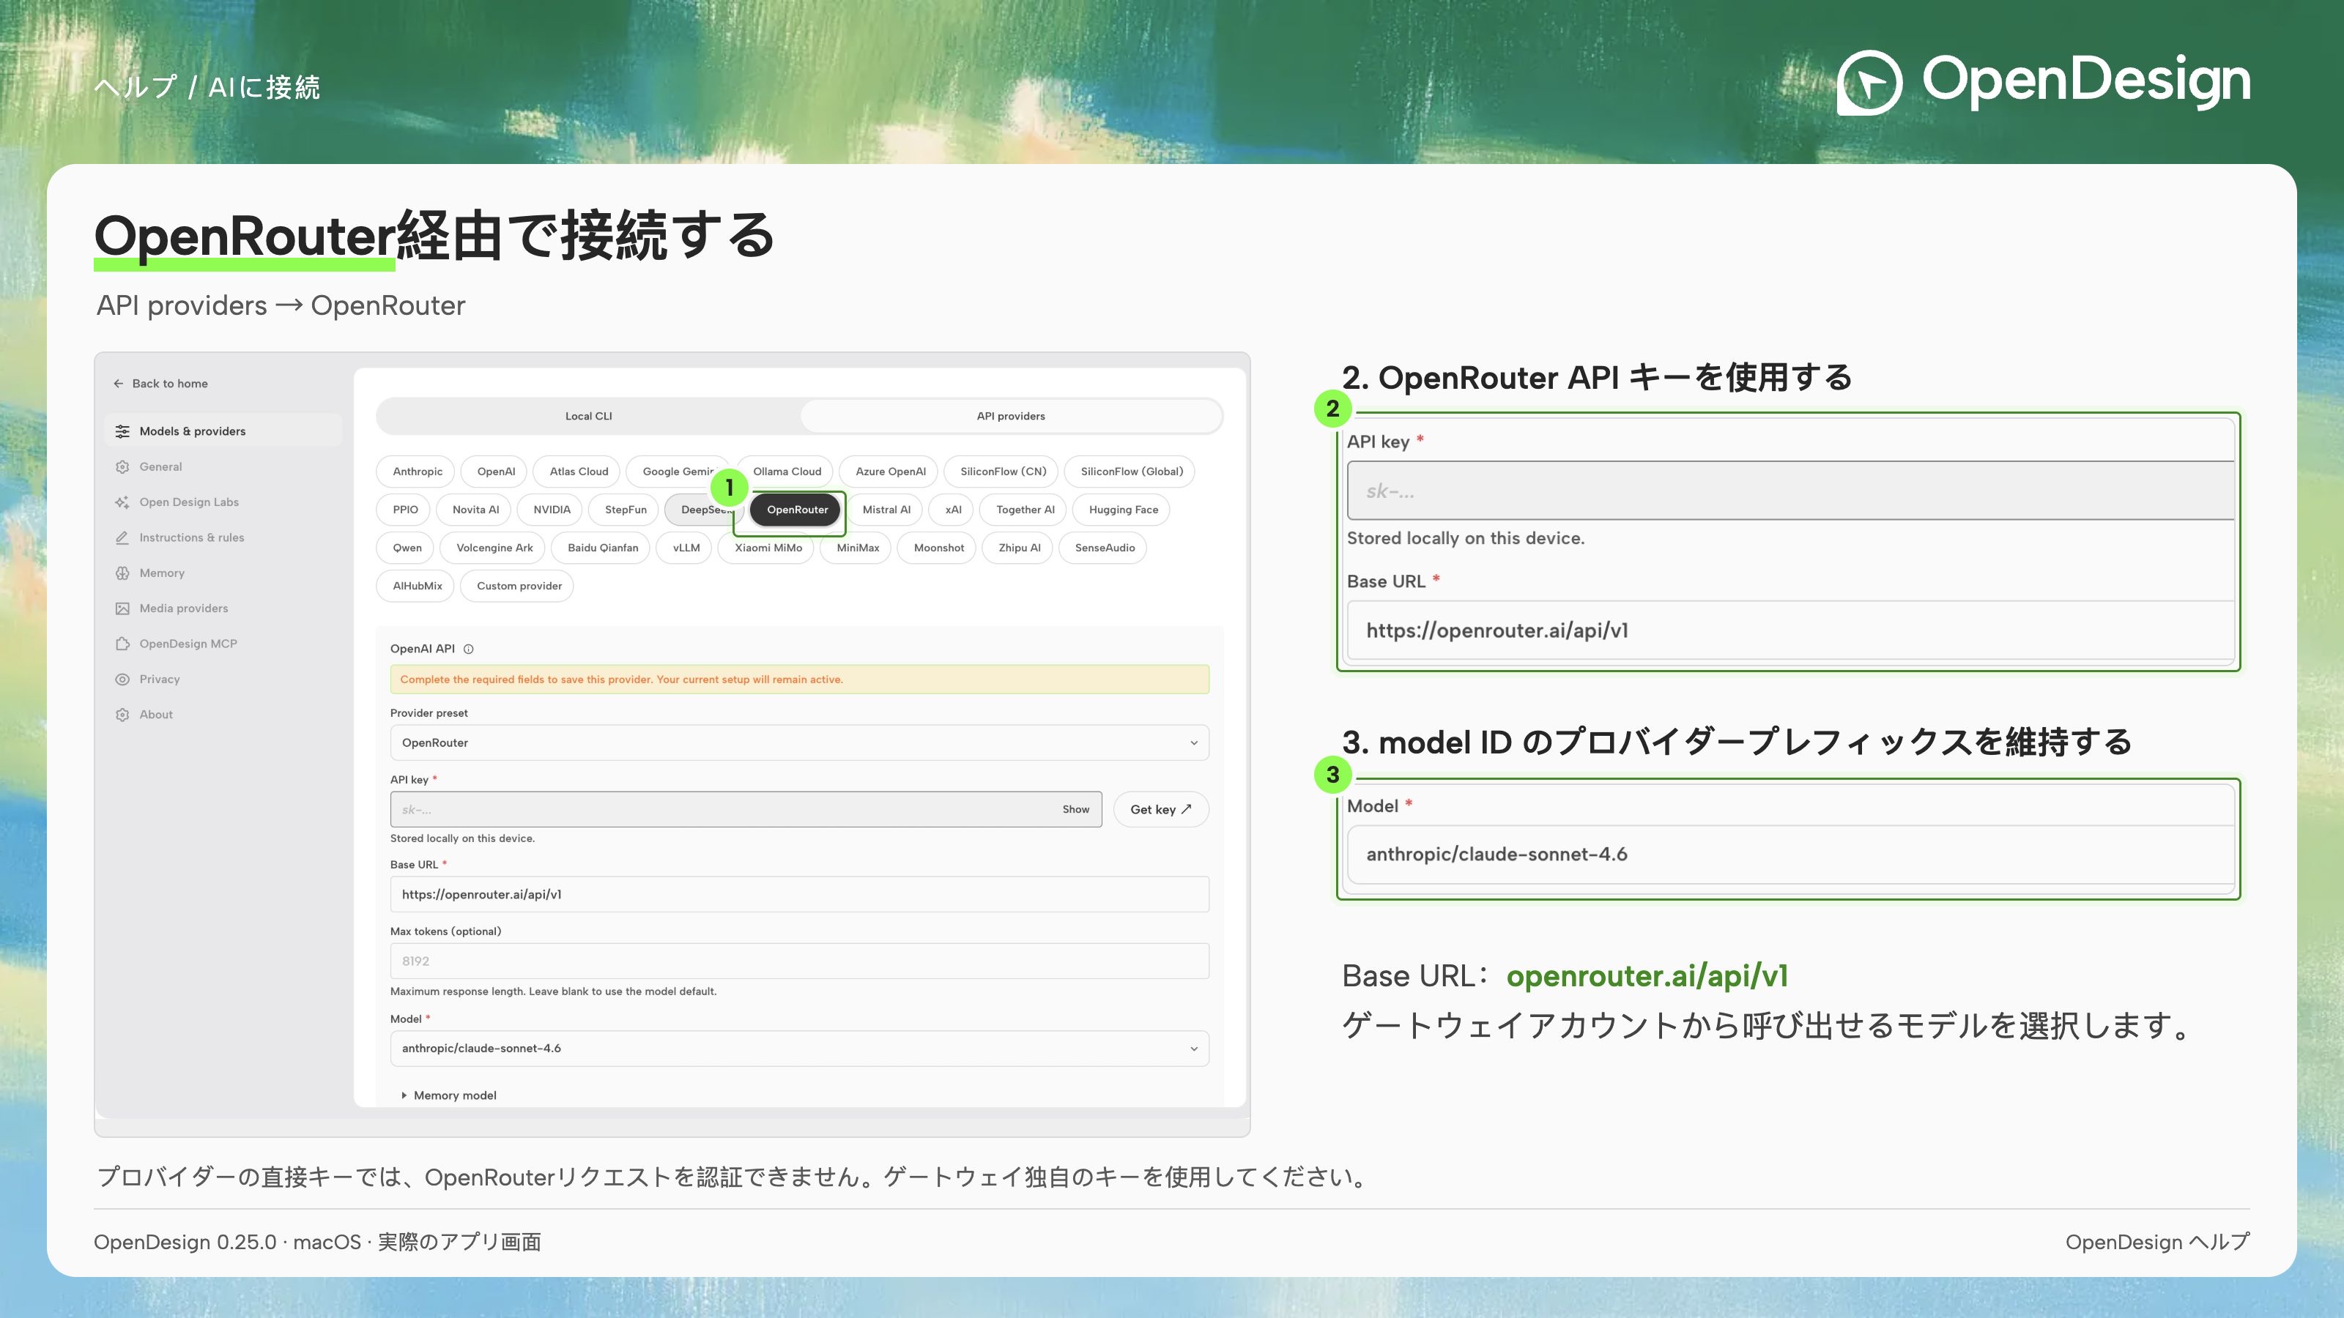Click the ヘルプ / AIに接続 breadcrumb text
Screen dimensions: 2344x1318
point(207,87)
